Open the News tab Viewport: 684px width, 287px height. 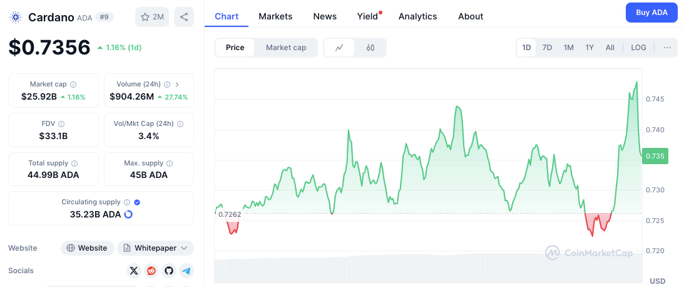coord(325,16)
